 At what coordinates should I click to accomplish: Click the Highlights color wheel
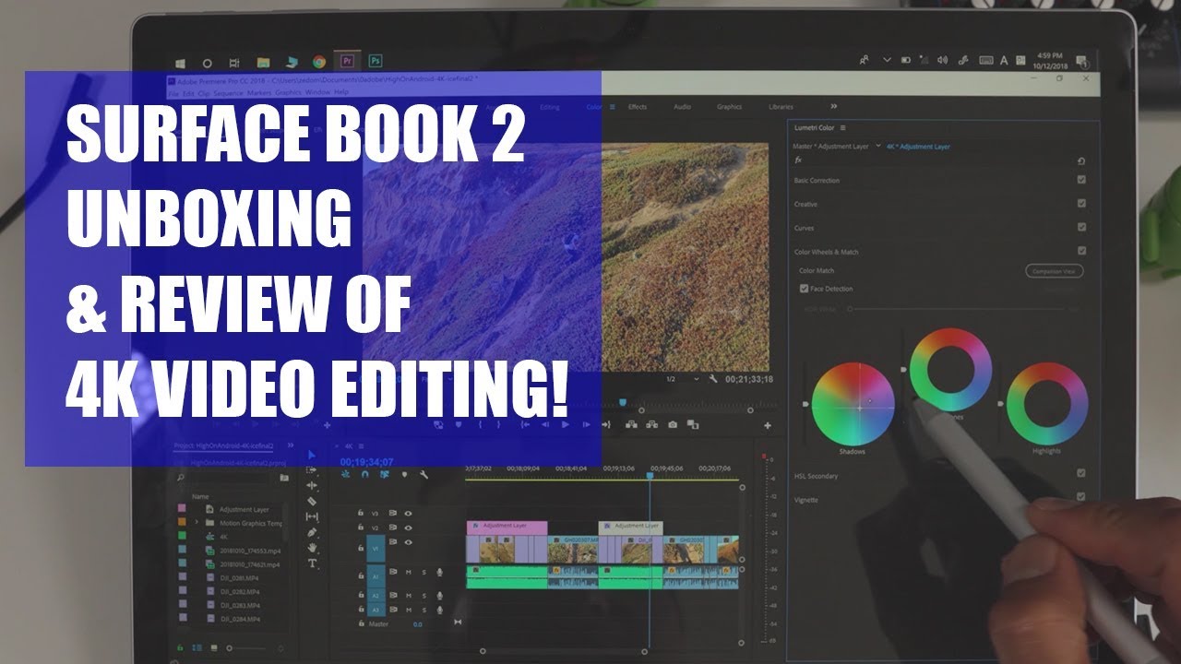pyautogui.click(x=1047, y=404)
